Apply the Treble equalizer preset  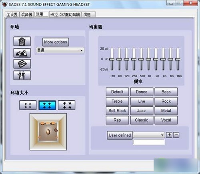coord(117,101)
